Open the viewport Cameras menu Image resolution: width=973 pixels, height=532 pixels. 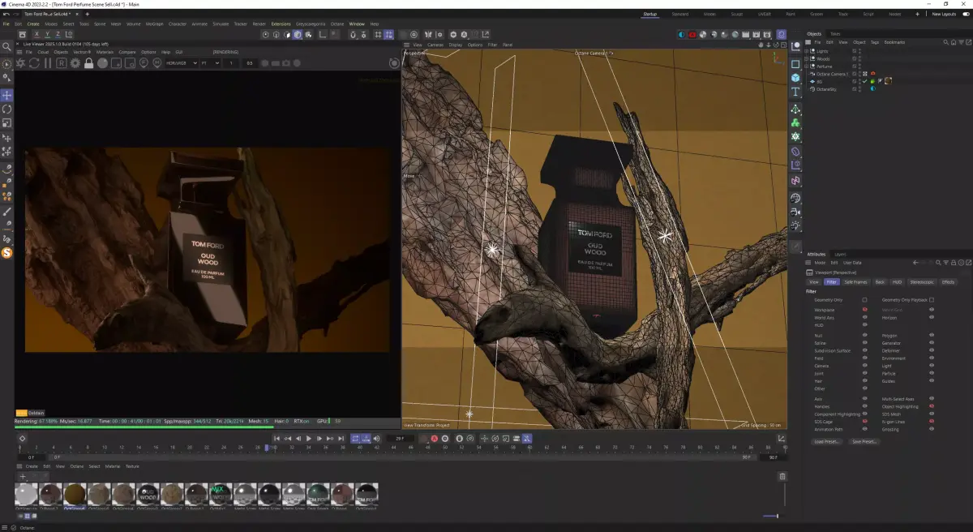pyautogui.click(x=435, y=45)
